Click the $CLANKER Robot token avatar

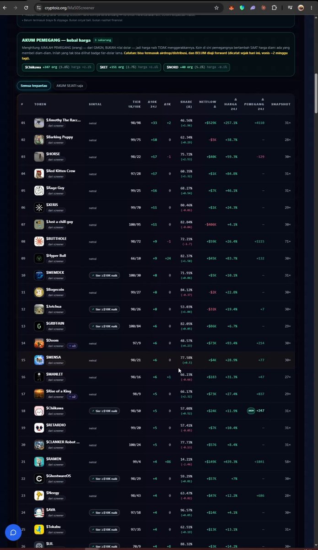(x=39, y=445)
